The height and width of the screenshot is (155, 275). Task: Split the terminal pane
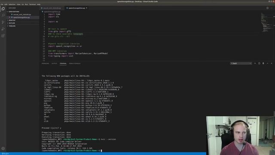tap(259, 63)
